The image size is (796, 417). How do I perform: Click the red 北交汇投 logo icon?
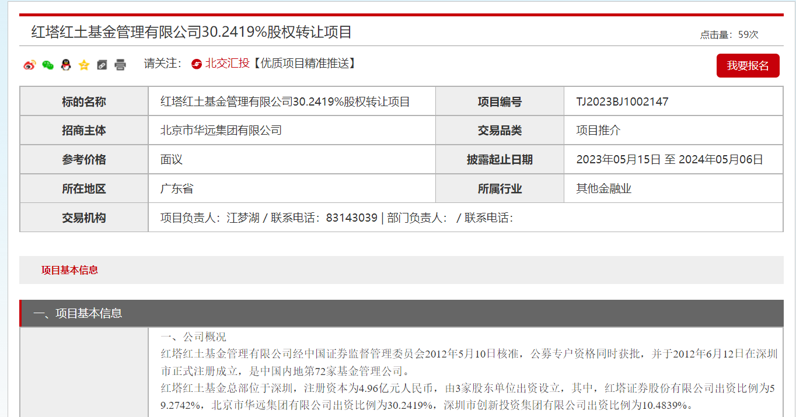(x=197, y=64)
